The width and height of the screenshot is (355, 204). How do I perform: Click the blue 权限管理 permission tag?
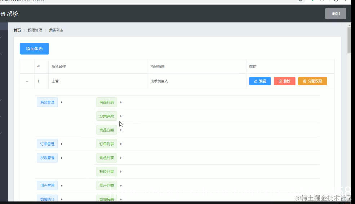click(x=47, y=158)
